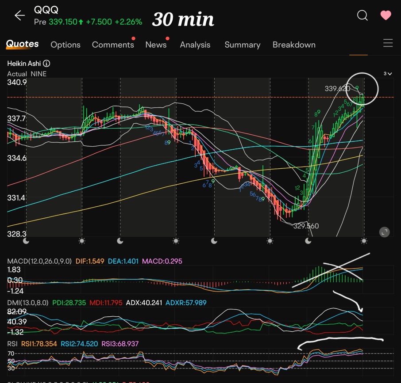The height and width of the screenshot is (383, 401).
Task: Click the green up arrow beside pre-market price
Action: [x=80, y=22]
